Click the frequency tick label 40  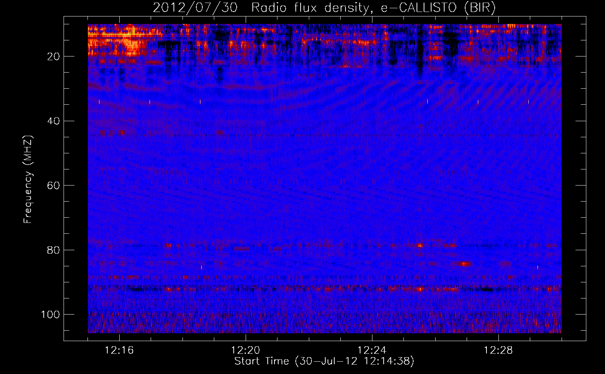coord(54,121)
